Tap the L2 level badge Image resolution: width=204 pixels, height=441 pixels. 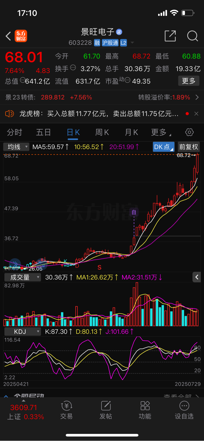[124, 43]
